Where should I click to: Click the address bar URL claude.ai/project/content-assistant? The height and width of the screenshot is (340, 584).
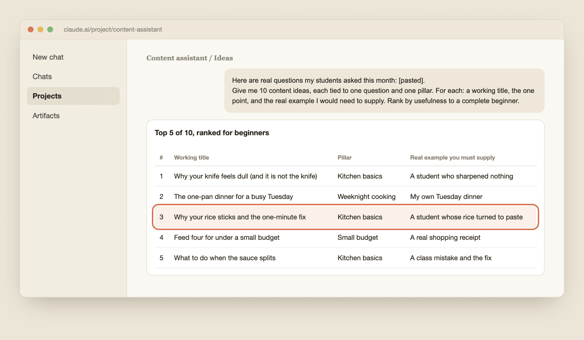[x=113, y=30]
